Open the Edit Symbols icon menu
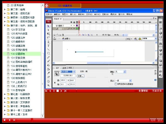The image size is (166, 124). tap(140, 39)
